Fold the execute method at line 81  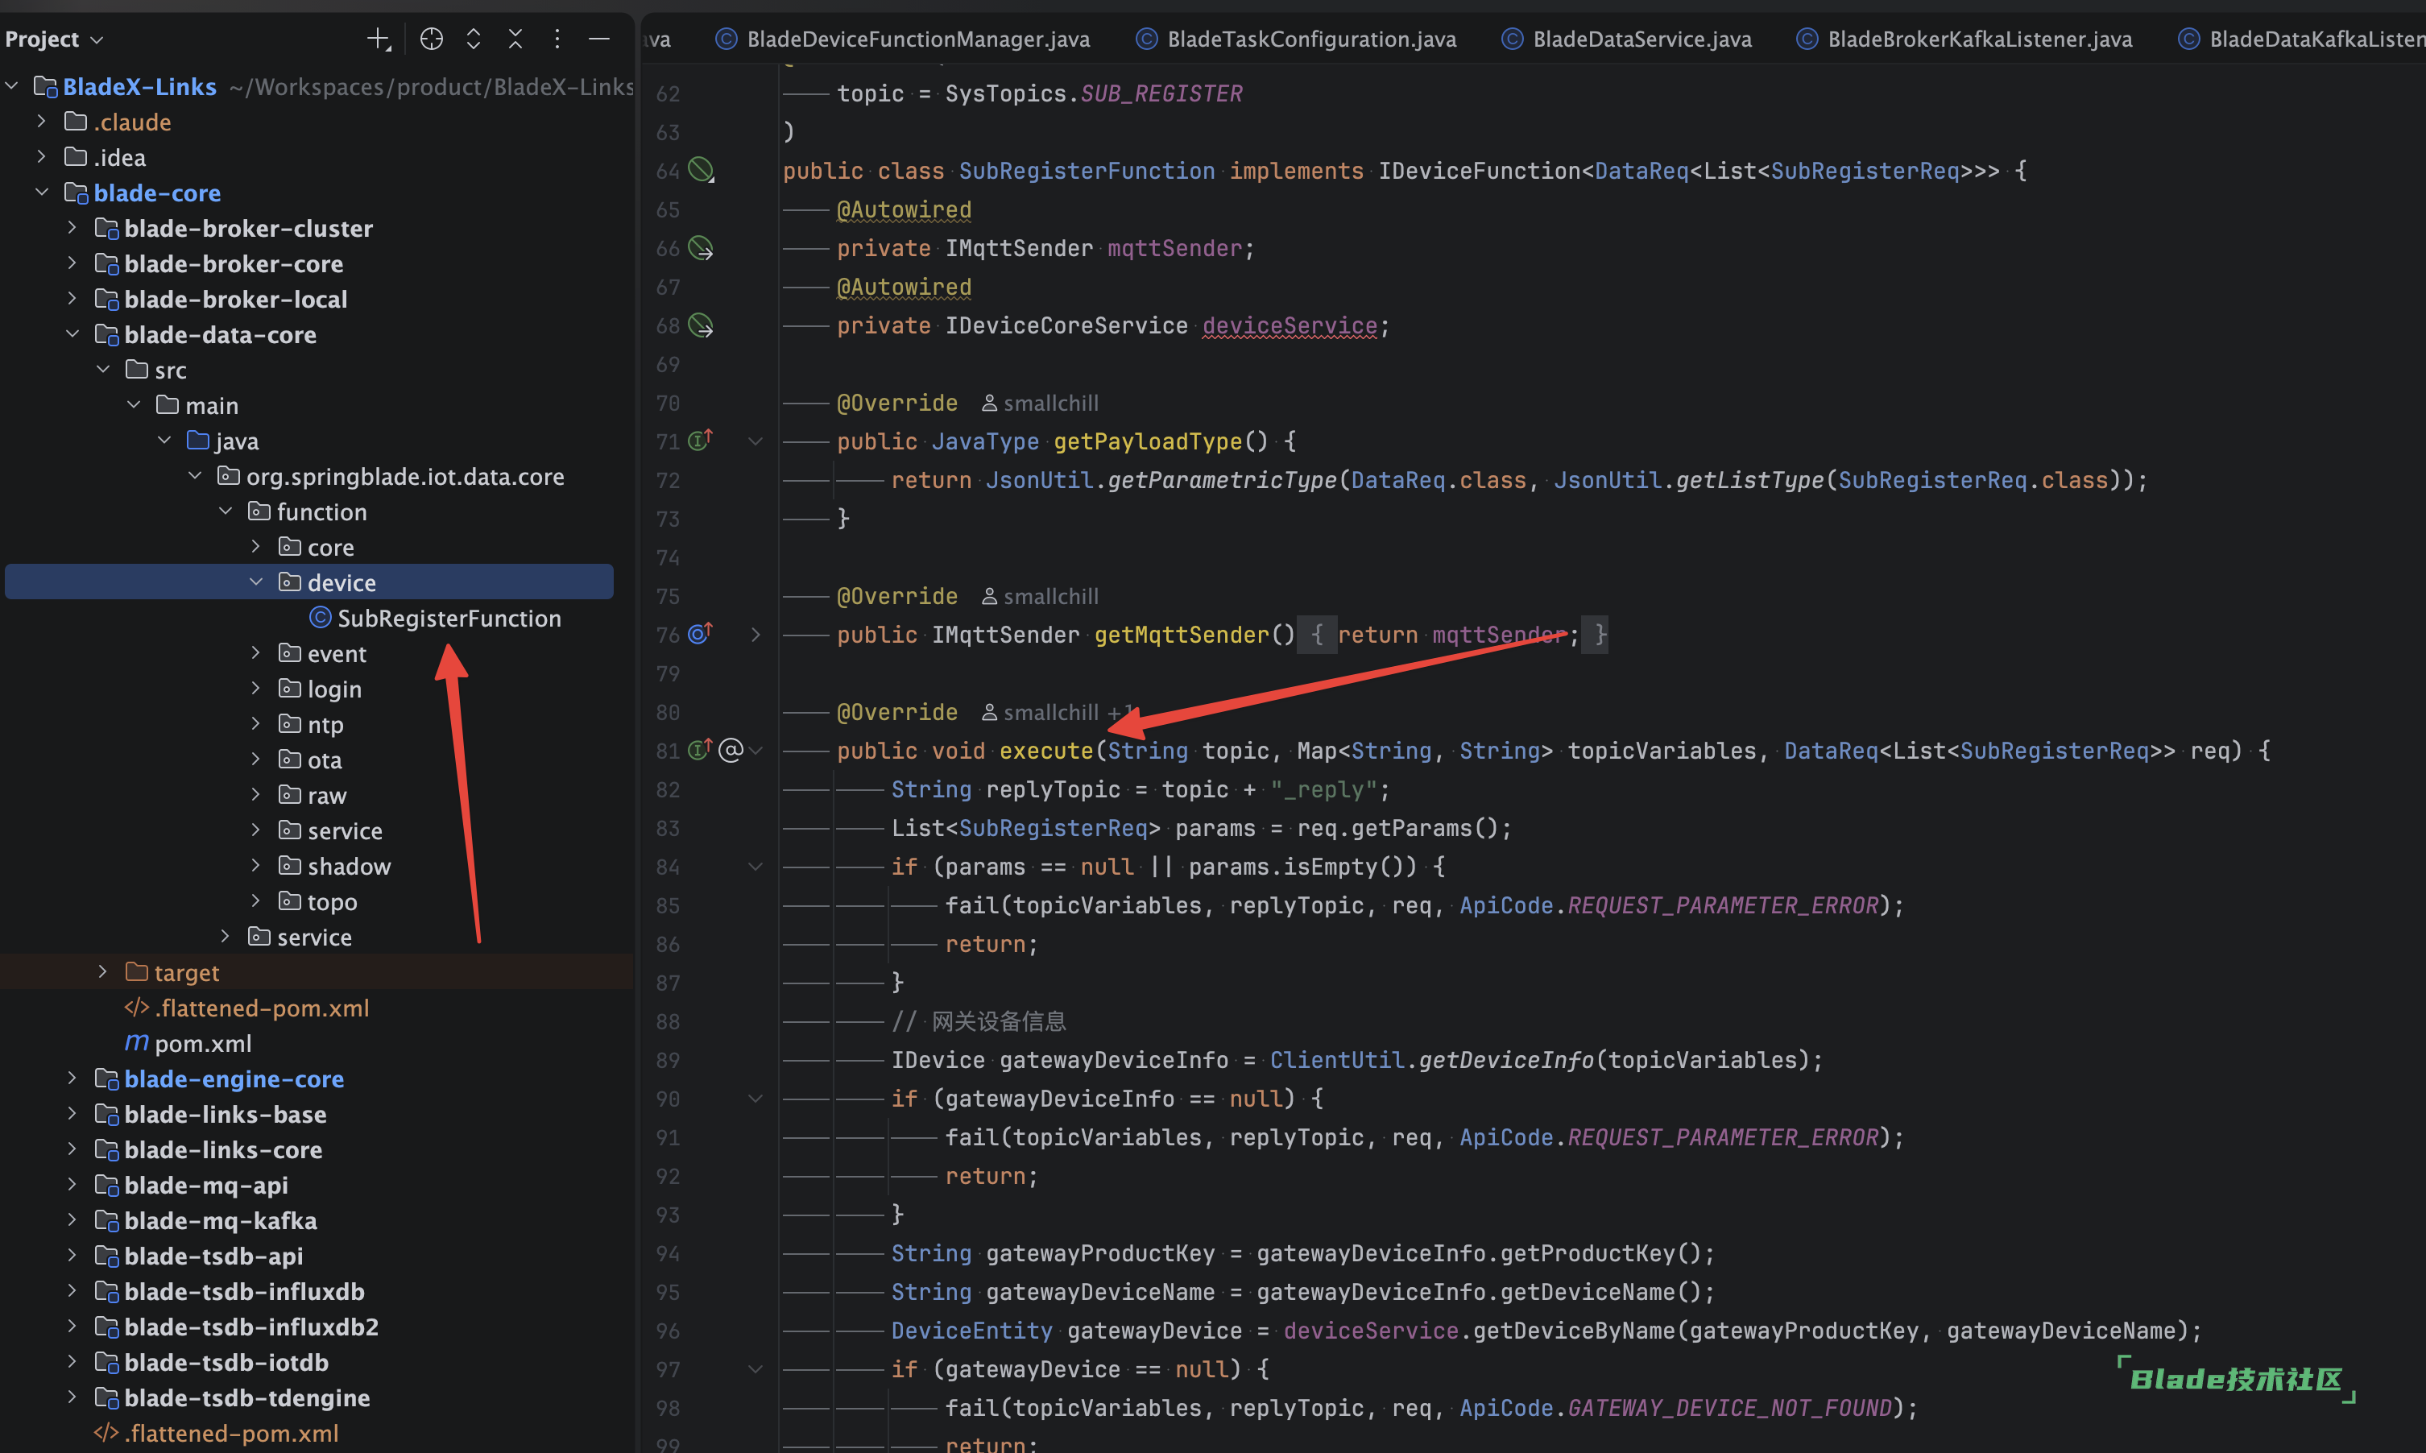756,750
